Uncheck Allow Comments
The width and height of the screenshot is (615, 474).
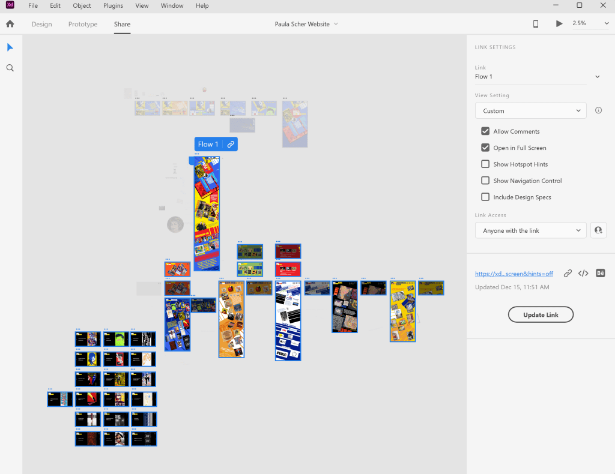(485, 131)
